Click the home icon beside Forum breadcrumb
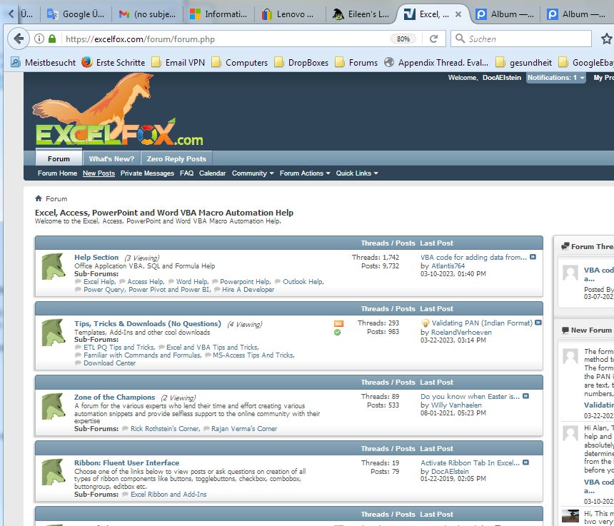 tap(39, 198)
